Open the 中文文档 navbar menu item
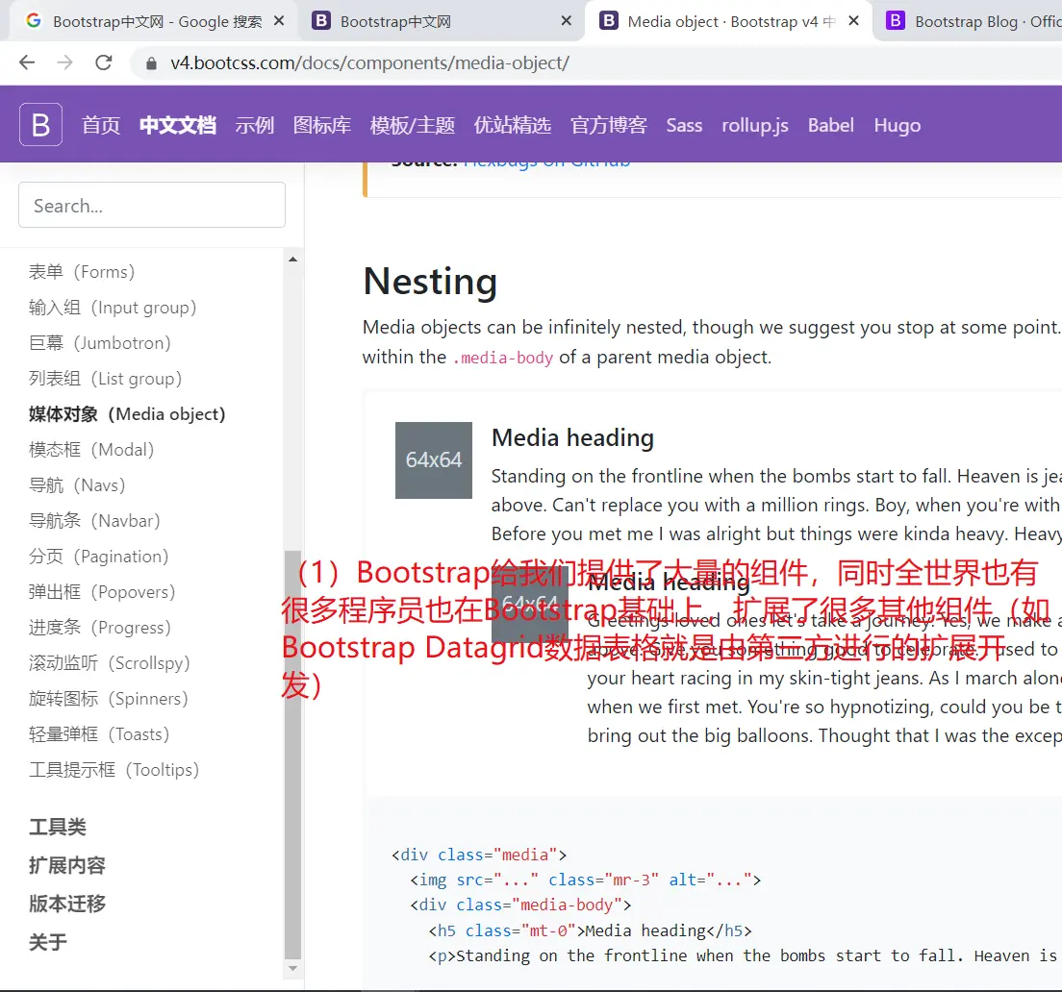The image size is (1062, 992). (x=177, y=125)
